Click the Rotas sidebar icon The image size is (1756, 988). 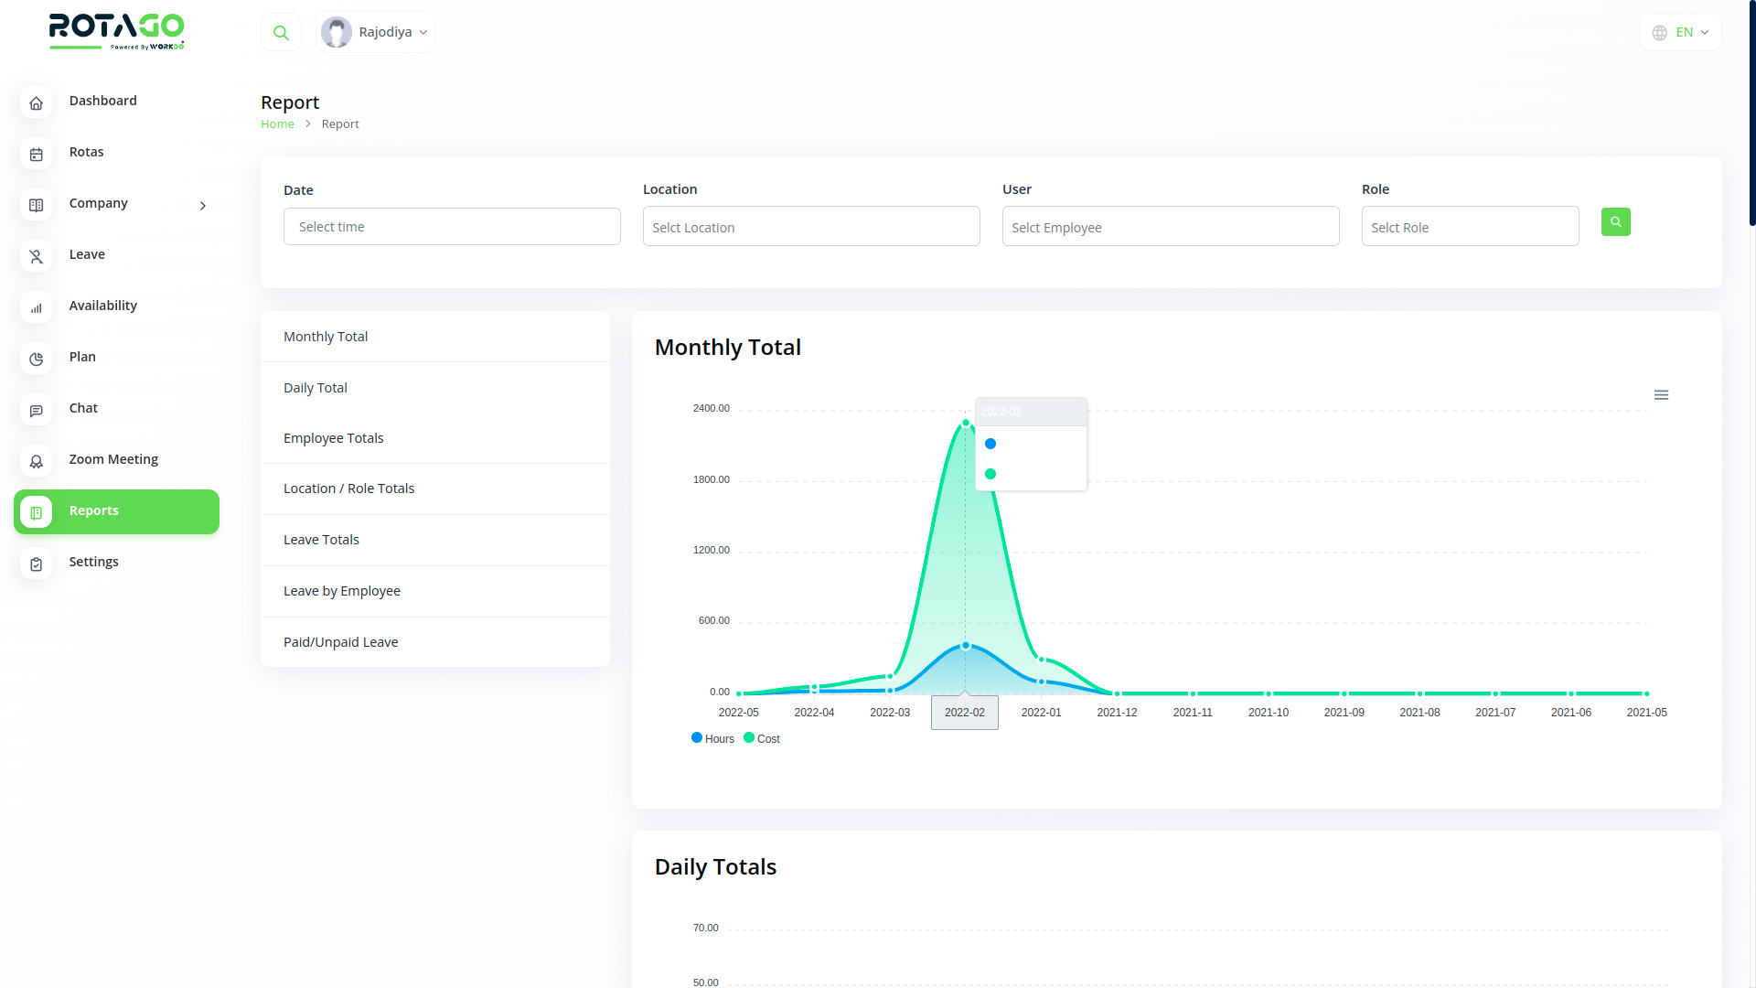point(37,153)
